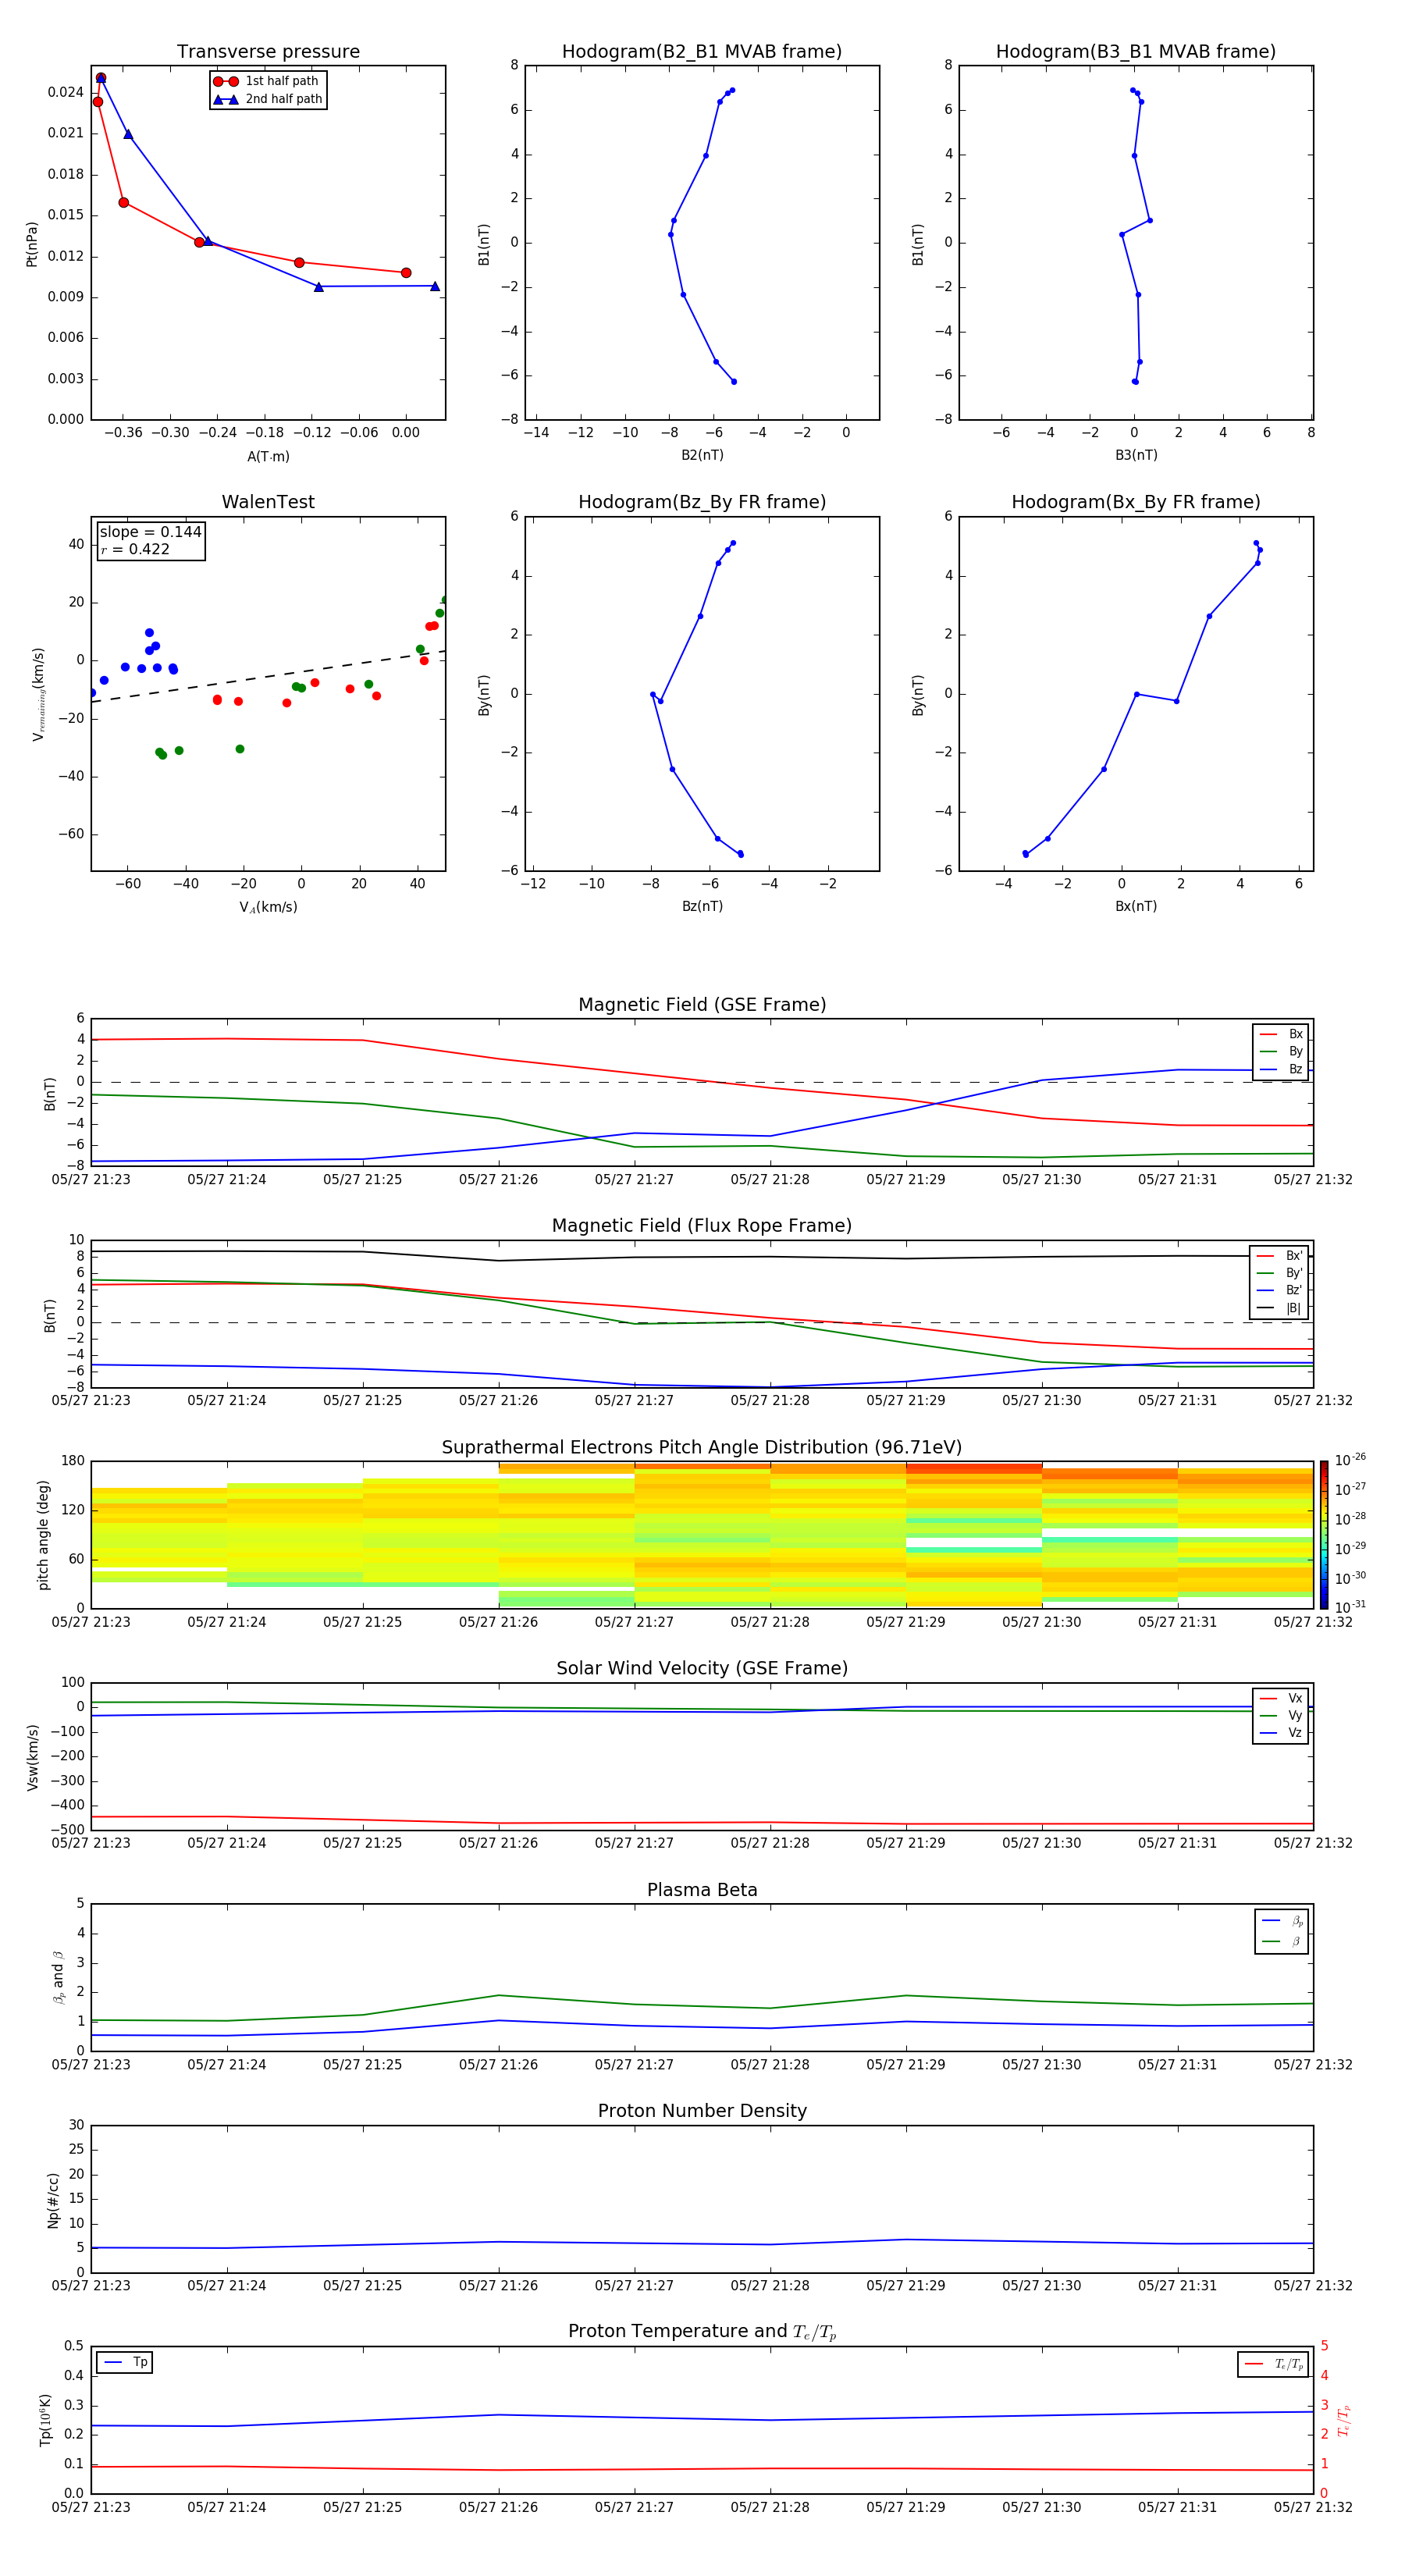Click the 'pitch angle (deg)' axis label

(43, 1535)
